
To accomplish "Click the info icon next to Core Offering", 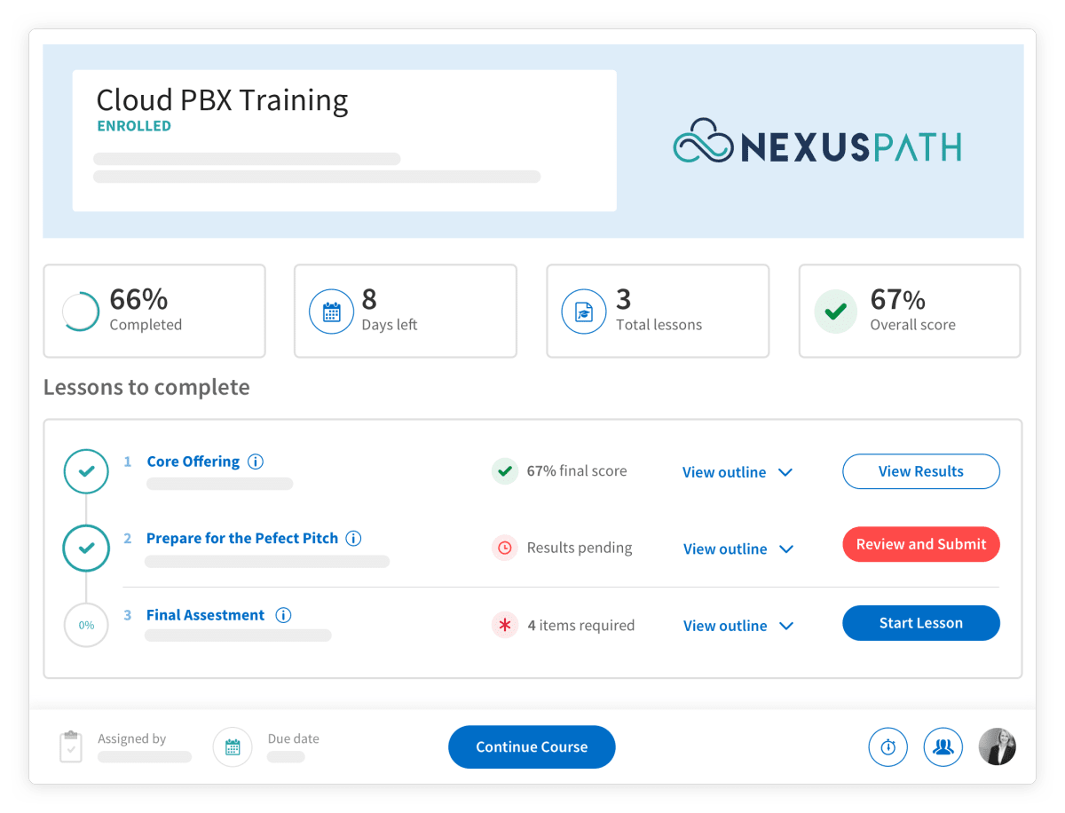I will (x=256, y=462).
